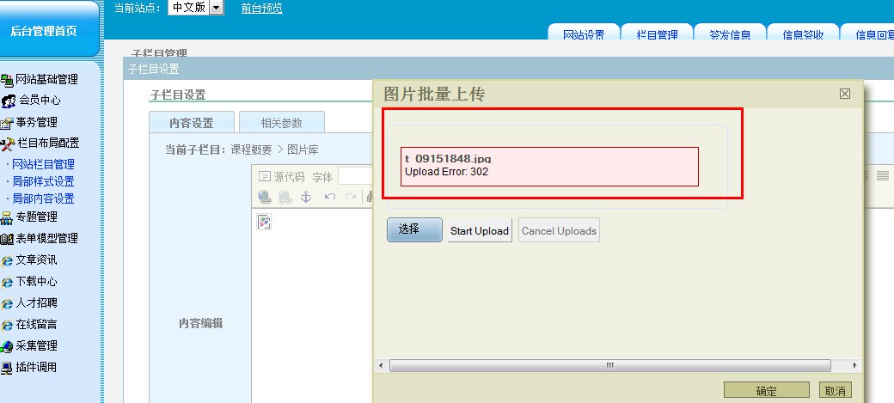
Task: Click the insert link globe icon
Action: tap(265, 197)
